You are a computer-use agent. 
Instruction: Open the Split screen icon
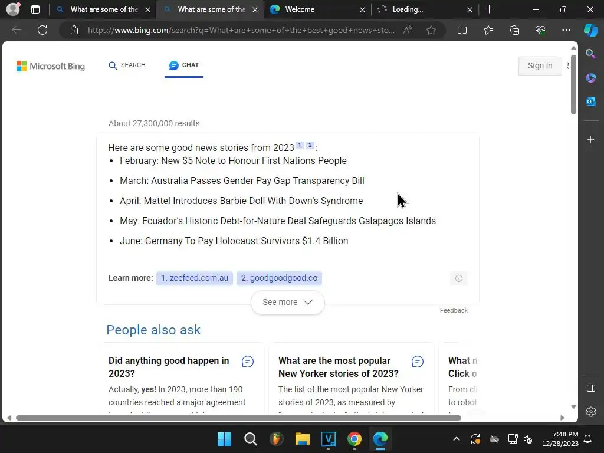pyautogui.click(x=462, y=30)
